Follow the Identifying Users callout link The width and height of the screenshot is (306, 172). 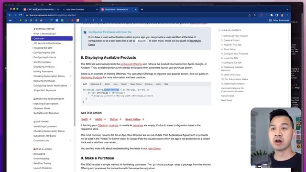click(145, 43)
